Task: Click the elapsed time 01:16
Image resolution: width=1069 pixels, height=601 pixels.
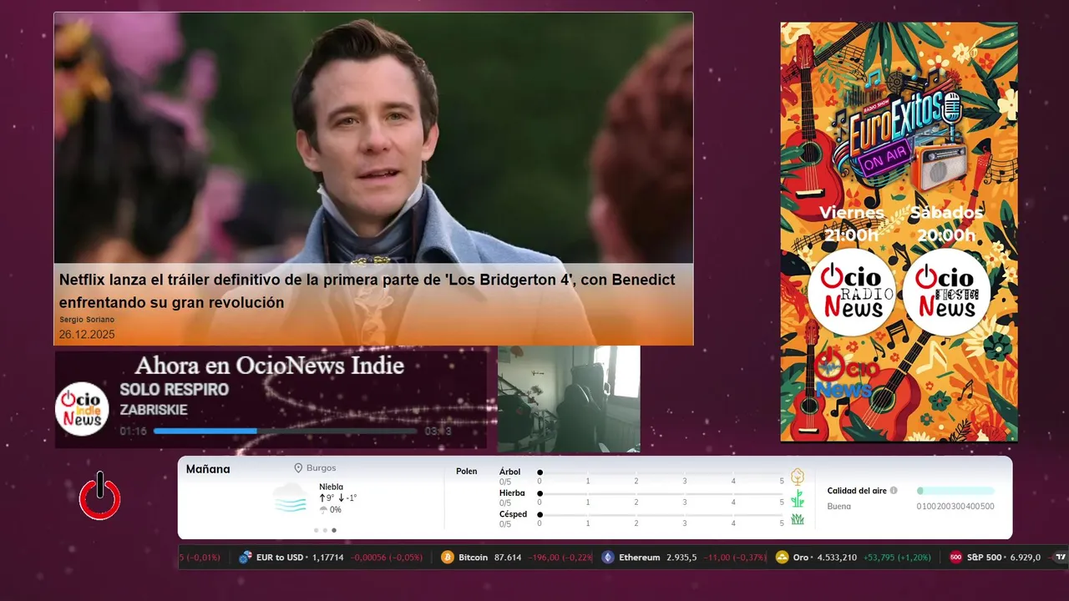Action: pyautogui.click(x=133, y=432)
